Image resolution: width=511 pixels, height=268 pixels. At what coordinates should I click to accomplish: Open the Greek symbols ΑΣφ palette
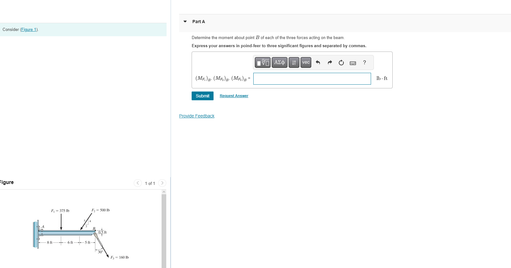(x=280, y=62)
